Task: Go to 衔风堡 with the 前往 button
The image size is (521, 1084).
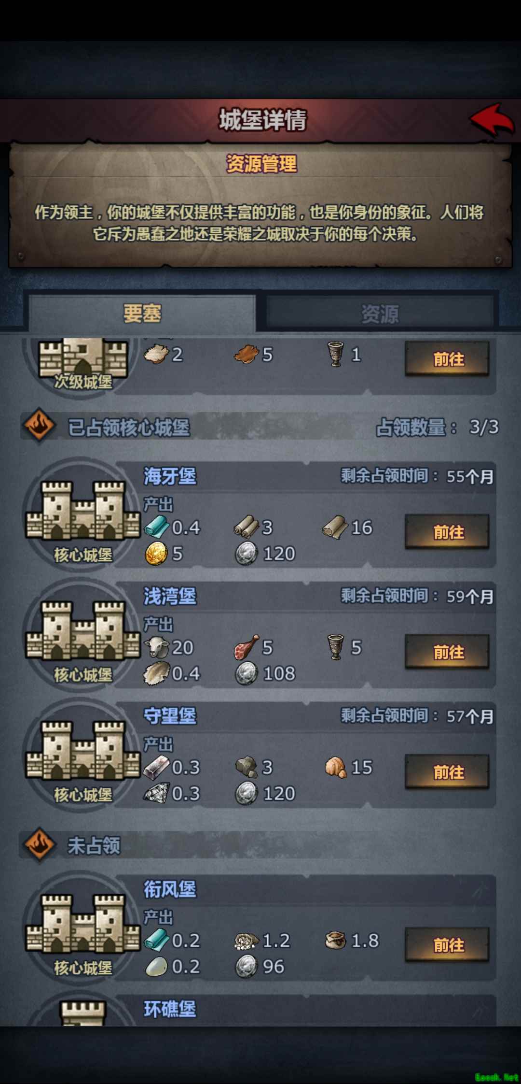Action: (448, 945)
